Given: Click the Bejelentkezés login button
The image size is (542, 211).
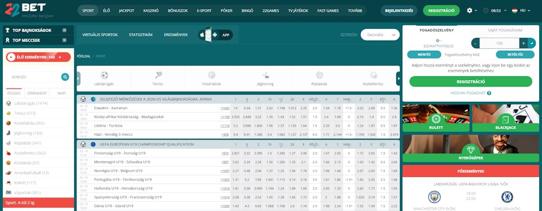Looking at the screenshot, I should tap(399, 11).
